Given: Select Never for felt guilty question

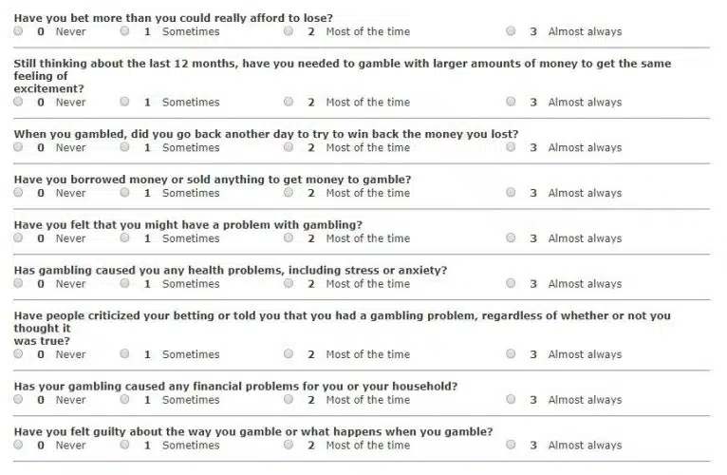Looking at the screenshot, I should tap(18, 445).
